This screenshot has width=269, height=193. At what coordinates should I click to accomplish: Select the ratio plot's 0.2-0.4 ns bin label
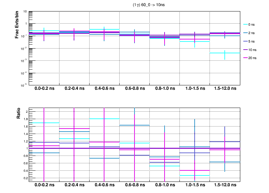pyautogui.click(x=74, y=185)
